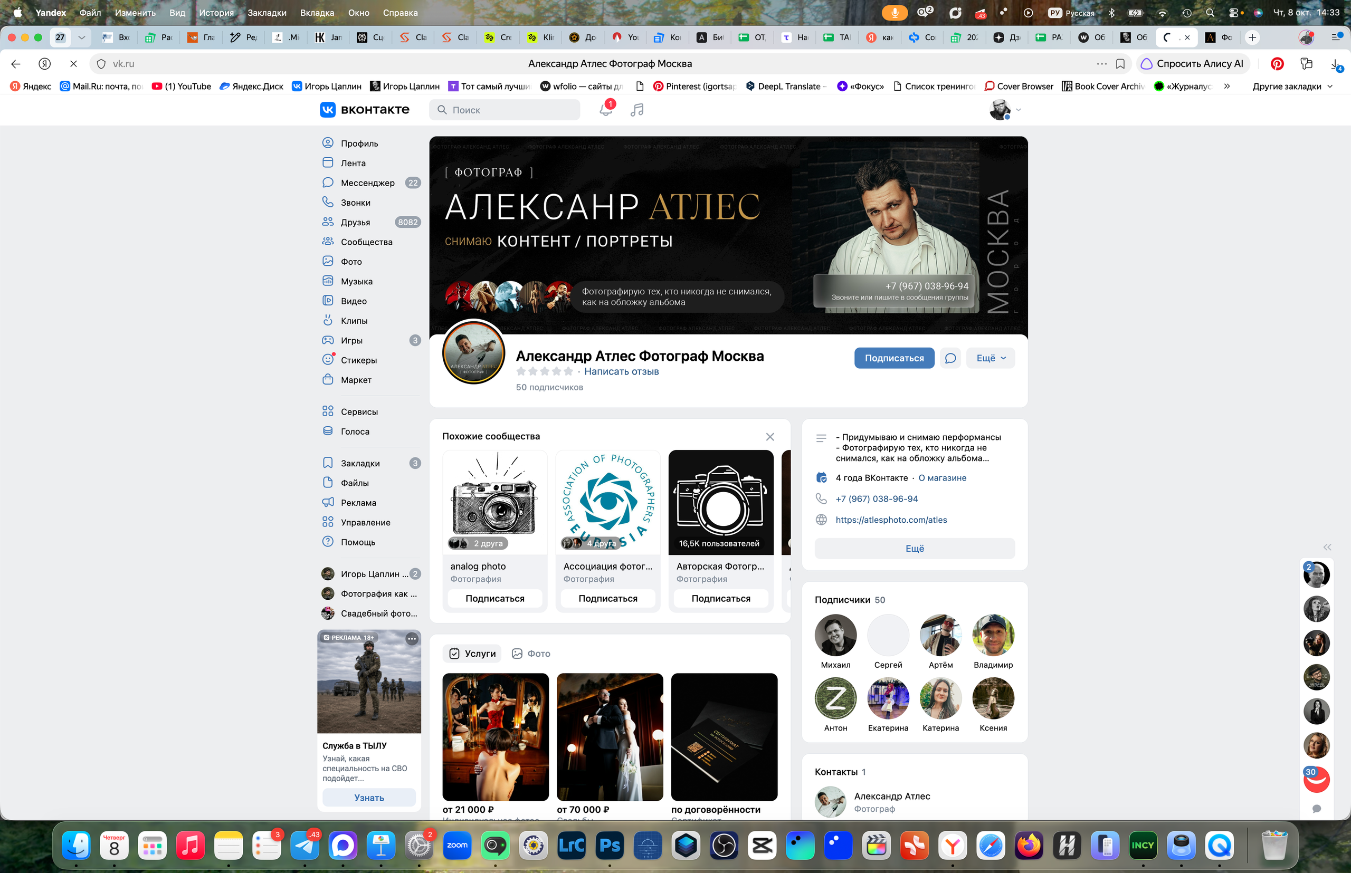
Task: Open the от 21 000 ₽ service thumbnail
Action: tap(495, 737)
